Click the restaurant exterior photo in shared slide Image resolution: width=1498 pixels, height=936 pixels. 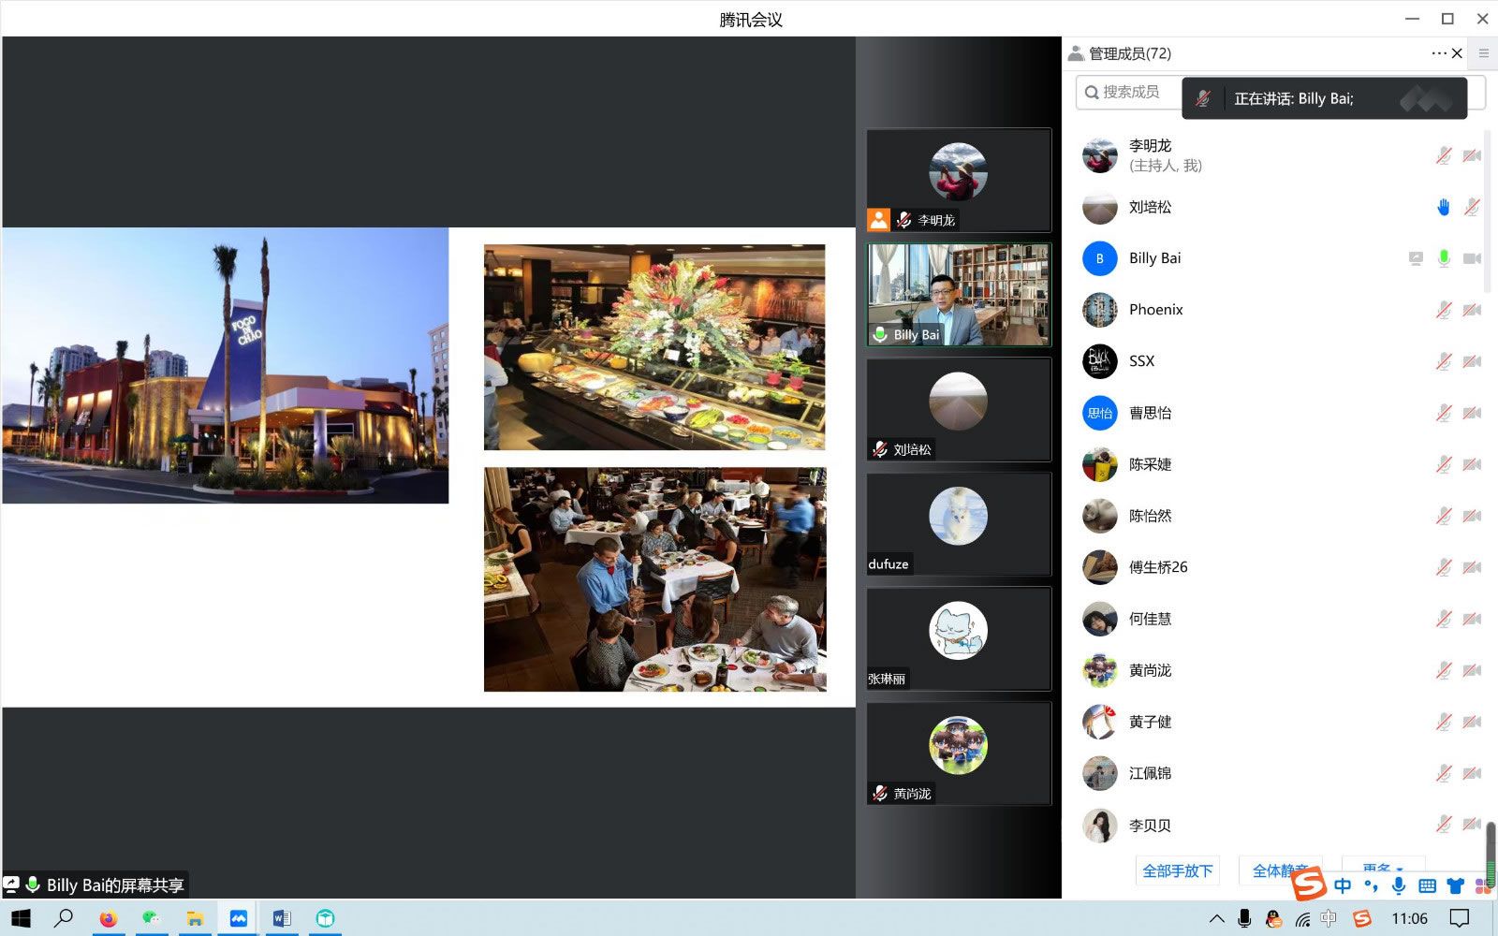point(226,365)
